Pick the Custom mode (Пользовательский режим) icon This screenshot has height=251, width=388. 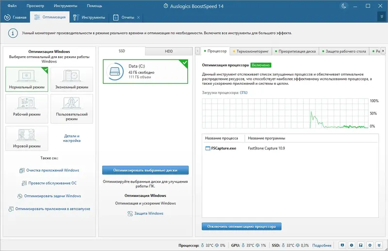72,103
